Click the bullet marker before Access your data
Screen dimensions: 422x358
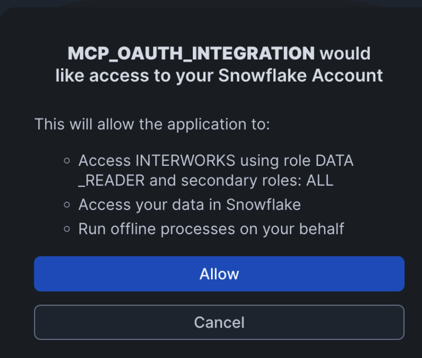(67, 205)
